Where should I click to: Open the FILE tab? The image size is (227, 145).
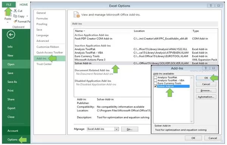pos(9,5)
